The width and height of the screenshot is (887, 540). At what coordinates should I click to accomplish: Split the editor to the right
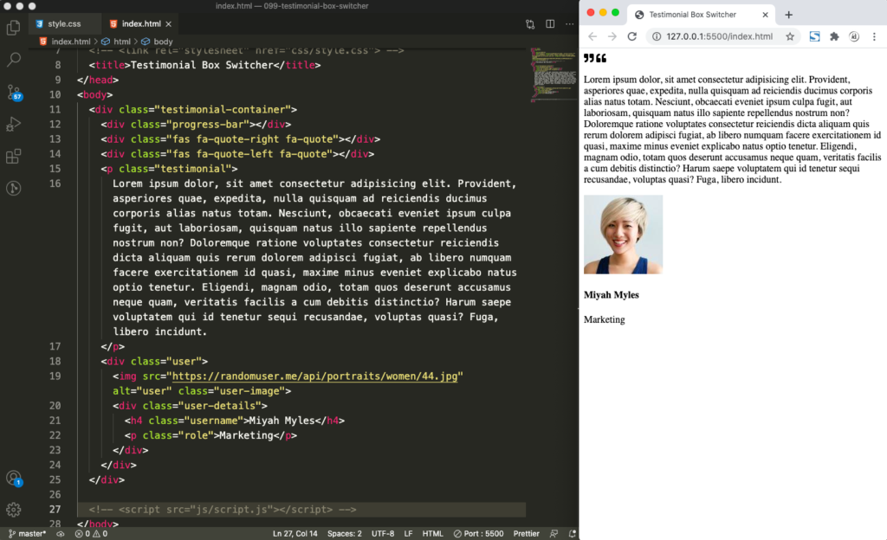tap(550, 23)
